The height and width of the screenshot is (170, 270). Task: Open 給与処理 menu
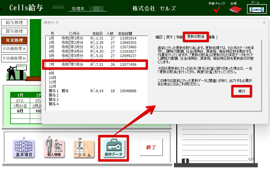pyautogui.click(x=14, y=23)
